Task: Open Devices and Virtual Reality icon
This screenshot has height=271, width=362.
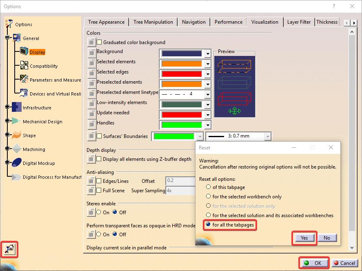Action: pos(24,93)
